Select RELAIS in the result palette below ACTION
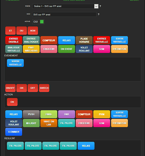Viewport: 145px width, 156px height. click(x=14, y=114)
